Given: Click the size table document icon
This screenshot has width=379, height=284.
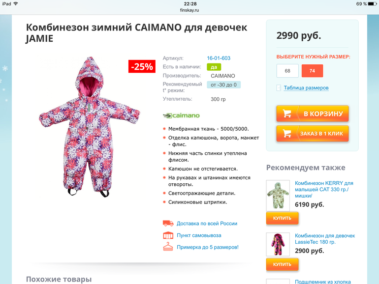Looking at the screenshot, I should tap(279, 87).
